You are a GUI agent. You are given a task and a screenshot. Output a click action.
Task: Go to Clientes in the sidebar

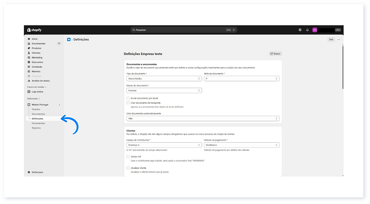36,53
